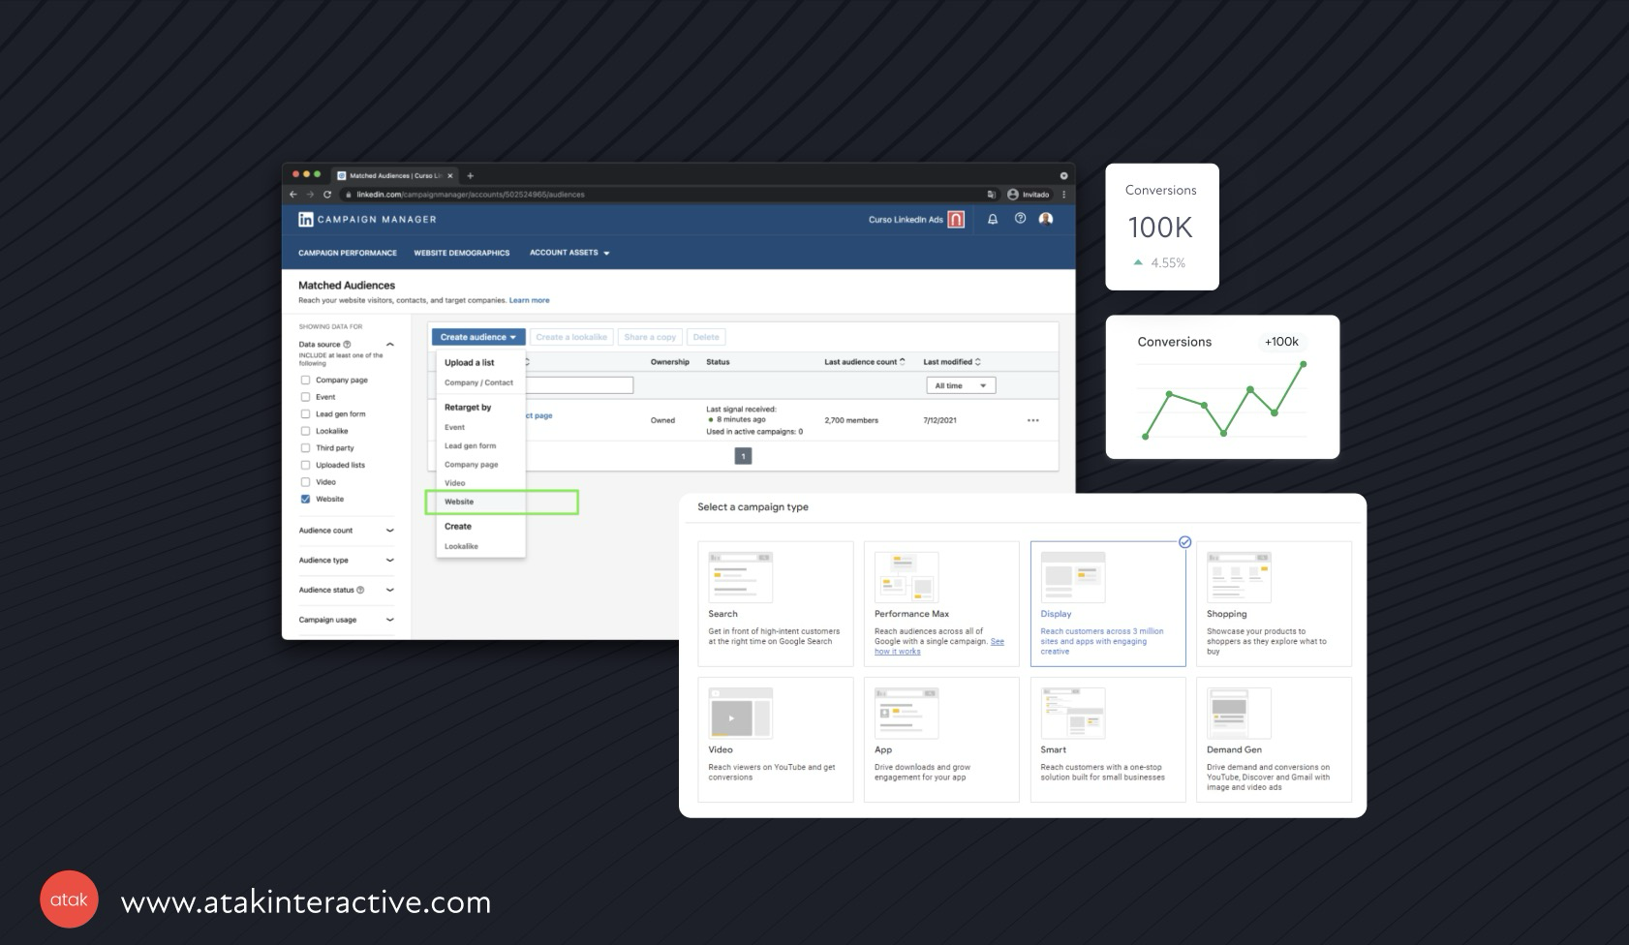Open new browser tab with plus icon
Image resolution: width=1629 pixels, height=945 pixels.
click(471, 176)
